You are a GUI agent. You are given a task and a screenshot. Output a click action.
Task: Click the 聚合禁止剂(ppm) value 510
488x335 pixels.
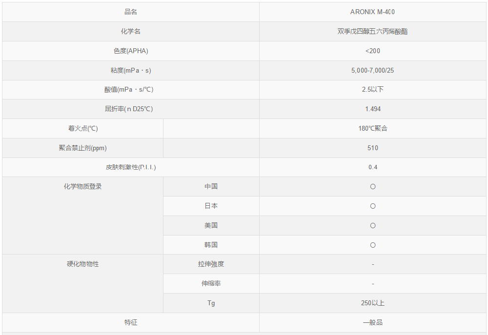[373, 148]
